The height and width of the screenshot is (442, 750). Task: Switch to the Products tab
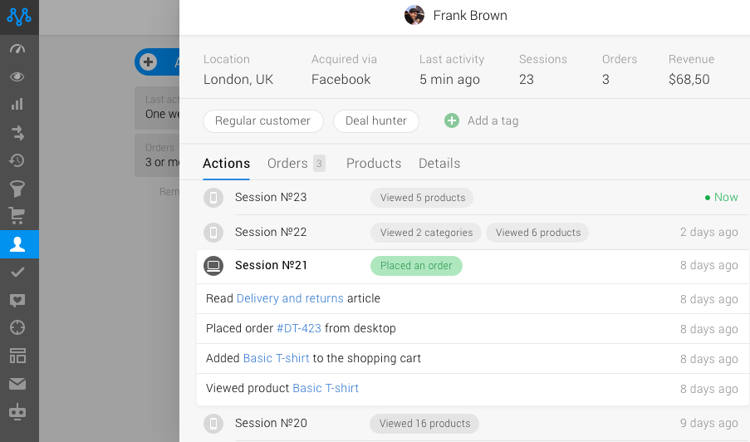[x=374, y=164]
